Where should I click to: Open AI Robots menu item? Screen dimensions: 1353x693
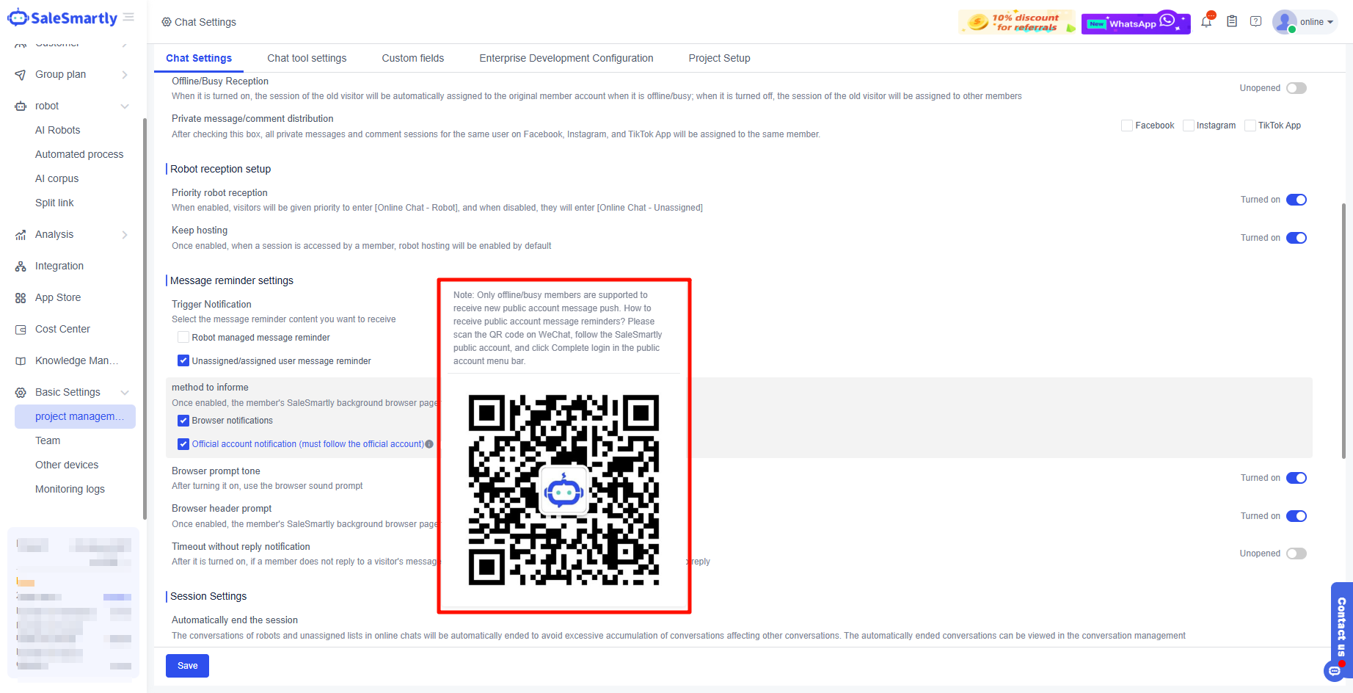[58, 130]
